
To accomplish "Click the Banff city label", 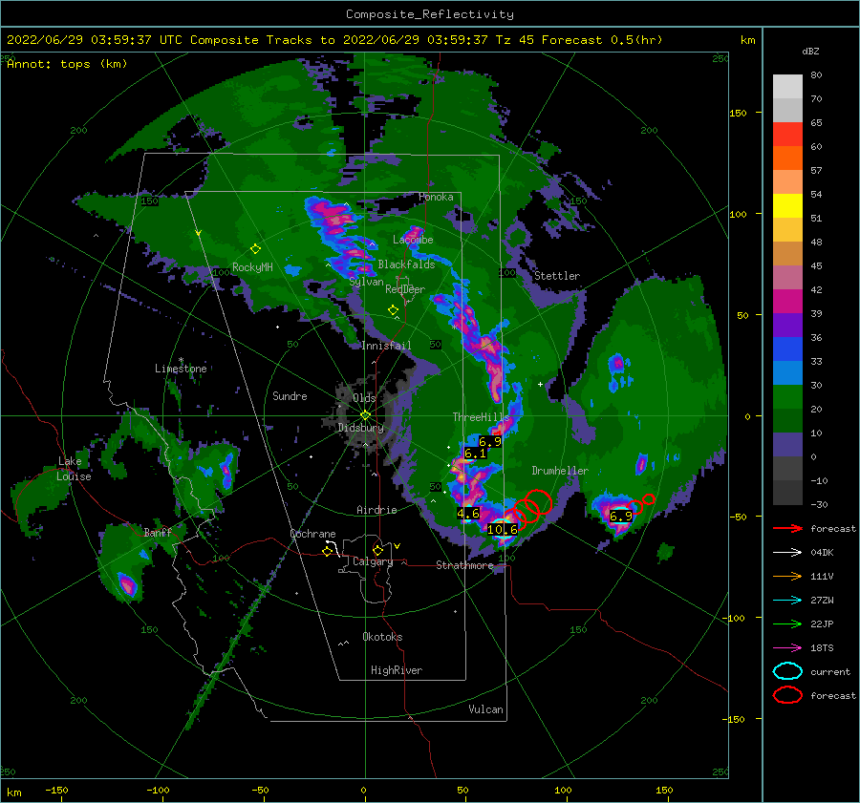I will 158,533.
